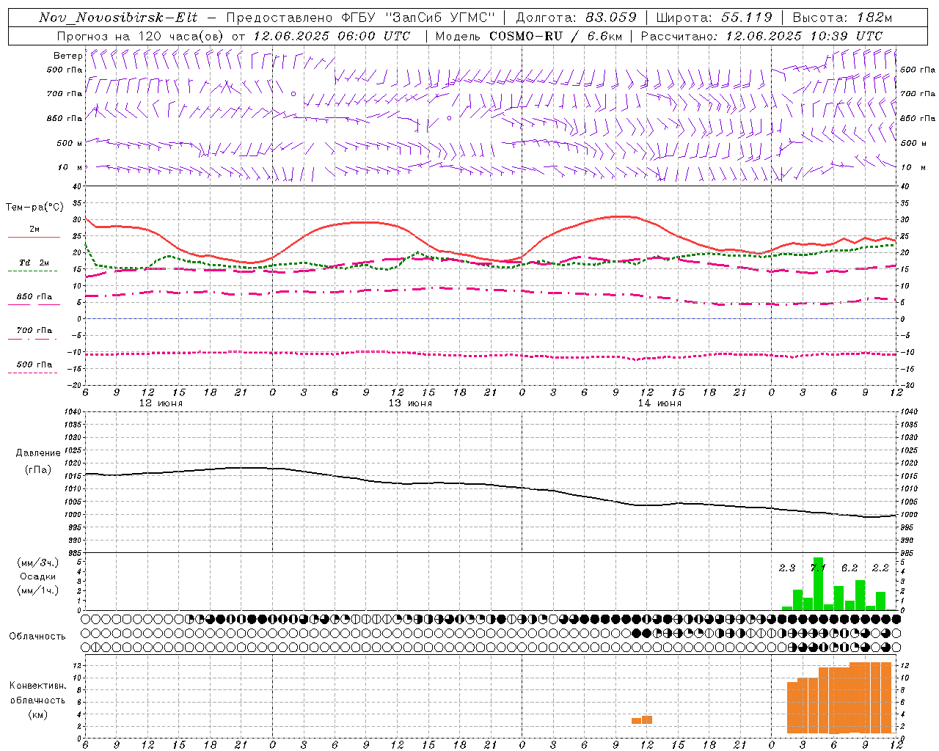Click the Ветер wind panel label
The height and width of the screenshot is (751, 939).
(x=67, y=56)
